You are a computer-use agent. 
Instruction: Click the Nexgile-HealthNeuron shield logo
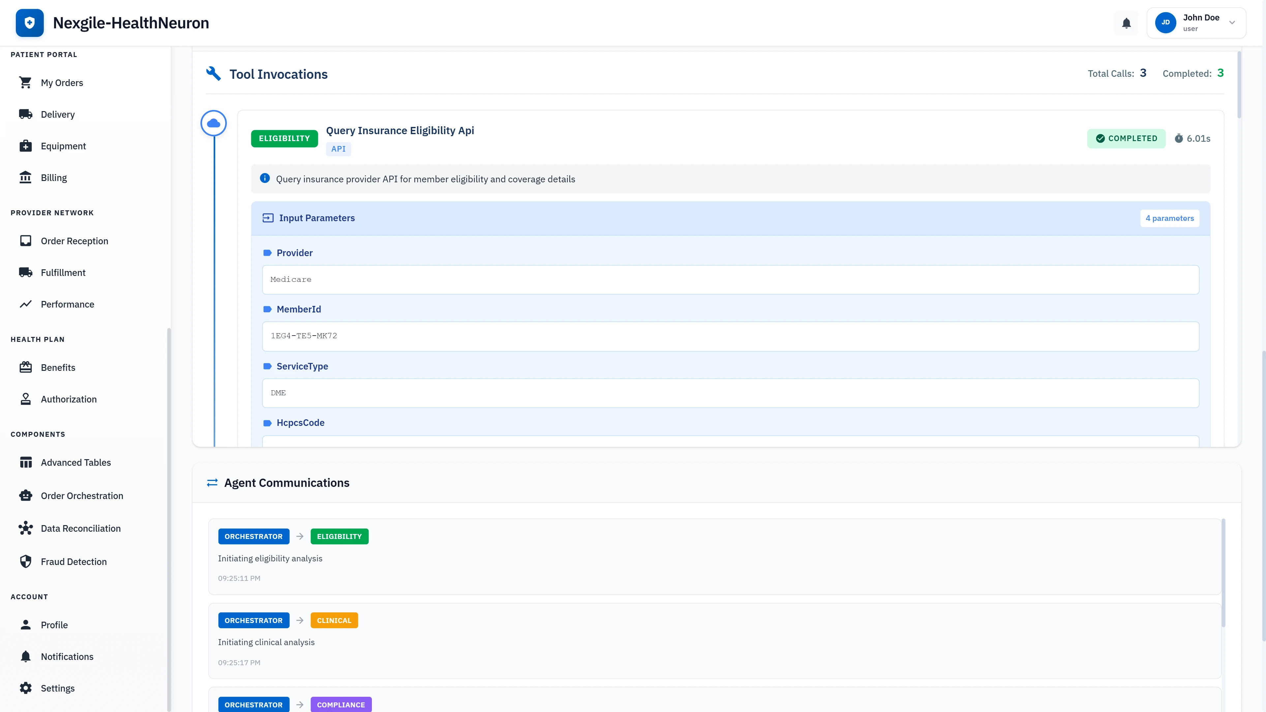[29, 23]
